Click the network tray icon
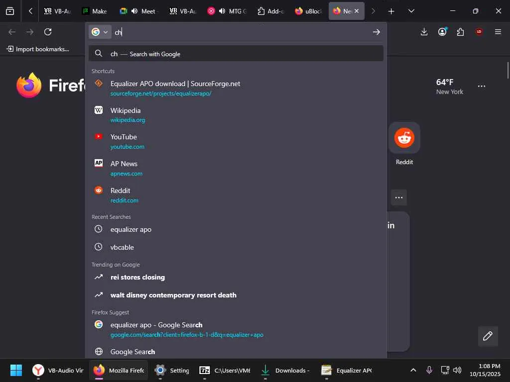510x382 pixels. (445, 370)
